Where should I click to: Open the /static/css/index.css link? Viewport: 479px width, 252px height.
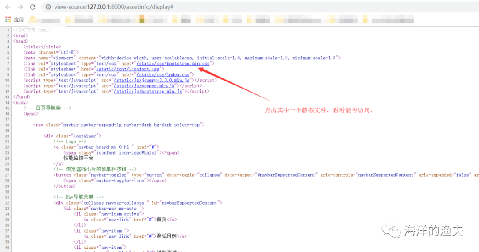(163, 75)
